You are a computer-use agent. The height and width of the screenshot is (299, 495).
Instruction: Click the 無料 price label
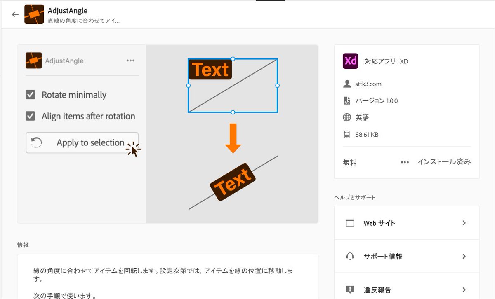click(349, 163)
